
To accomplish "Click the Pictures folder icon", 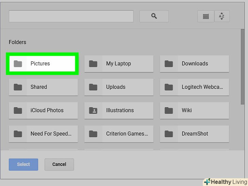I will click(x=18, y=64).
